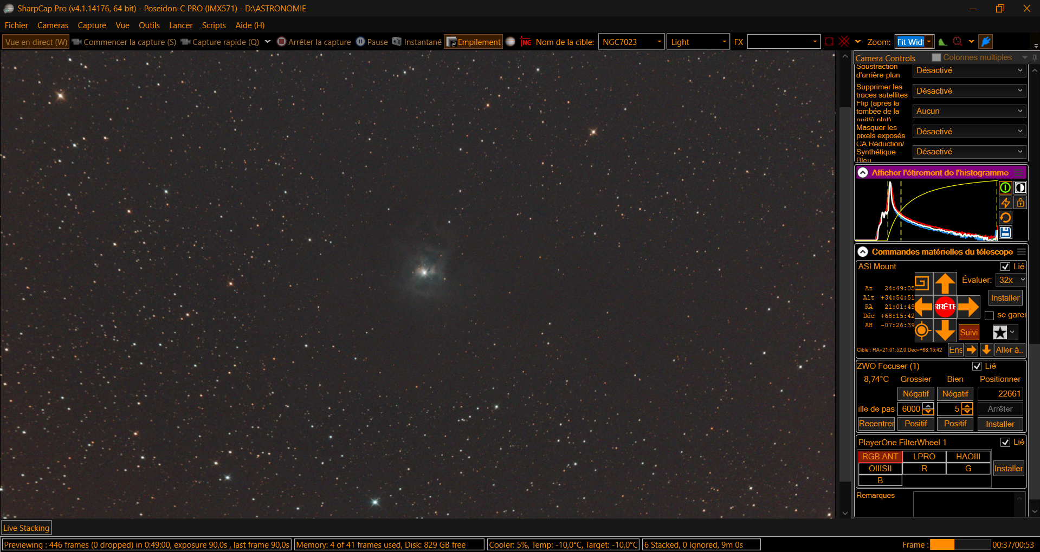
Task: Toggle the PlayerOne FilterWheel Lié checkbox
Action: pos(1005,442)
